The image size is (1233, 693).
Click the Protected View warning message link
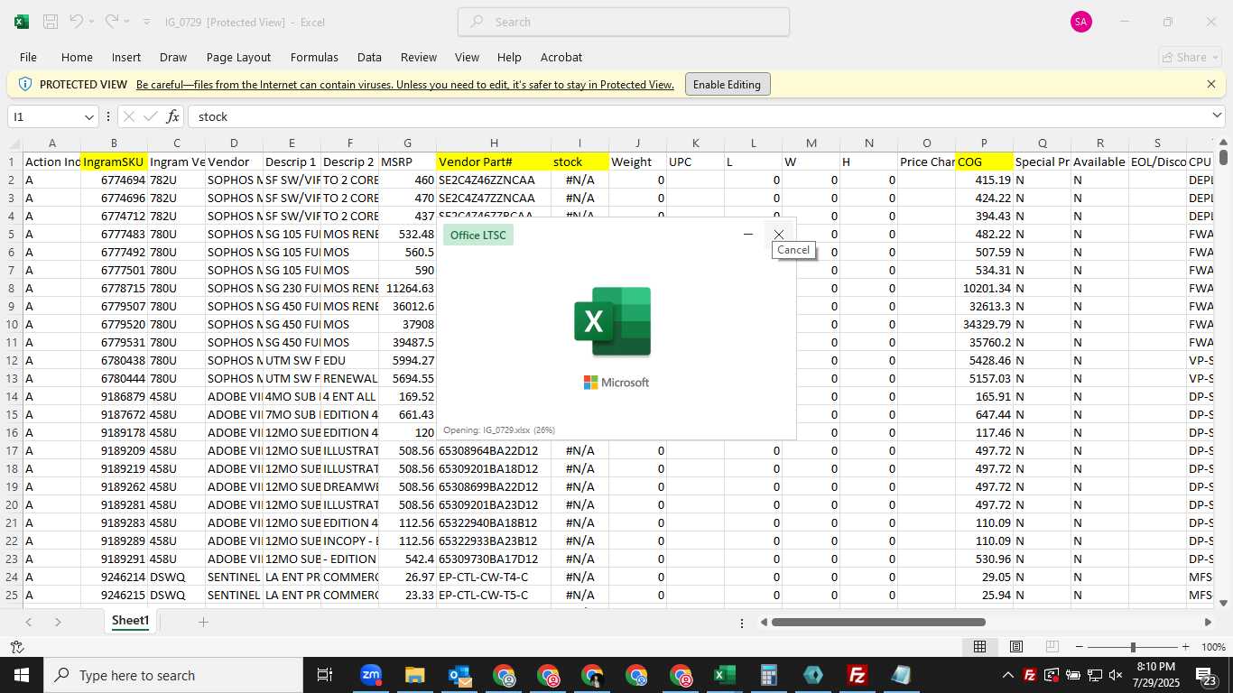pos(404,85)
